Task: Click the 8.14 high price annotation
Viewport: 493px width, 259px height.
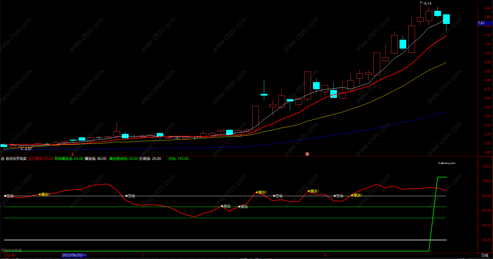Action: (428, 4)
